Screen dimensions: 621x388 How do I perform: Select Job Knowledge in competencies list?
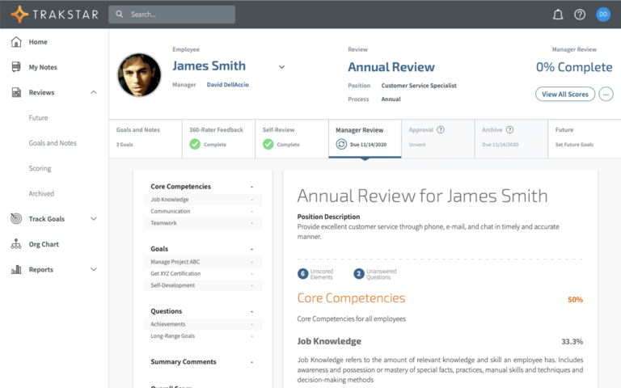(170, 199)
